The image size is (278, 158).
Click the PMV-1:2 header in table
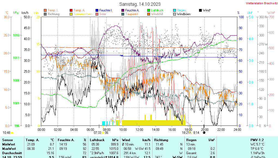tap(257, 140)
